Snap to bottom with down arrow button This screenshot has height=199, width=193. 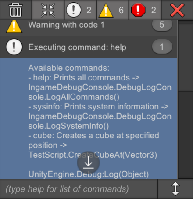point(89,163)
